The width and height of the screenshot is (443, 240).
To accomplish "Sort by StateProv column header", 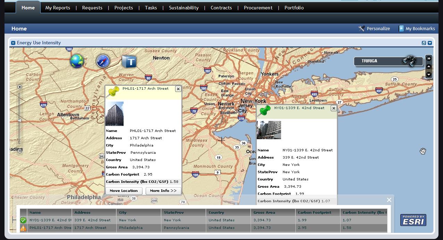I will click(x=184, y=213).
